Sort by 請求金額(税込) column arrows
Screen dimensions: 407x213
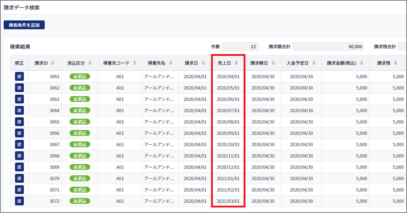click(361, 63)
